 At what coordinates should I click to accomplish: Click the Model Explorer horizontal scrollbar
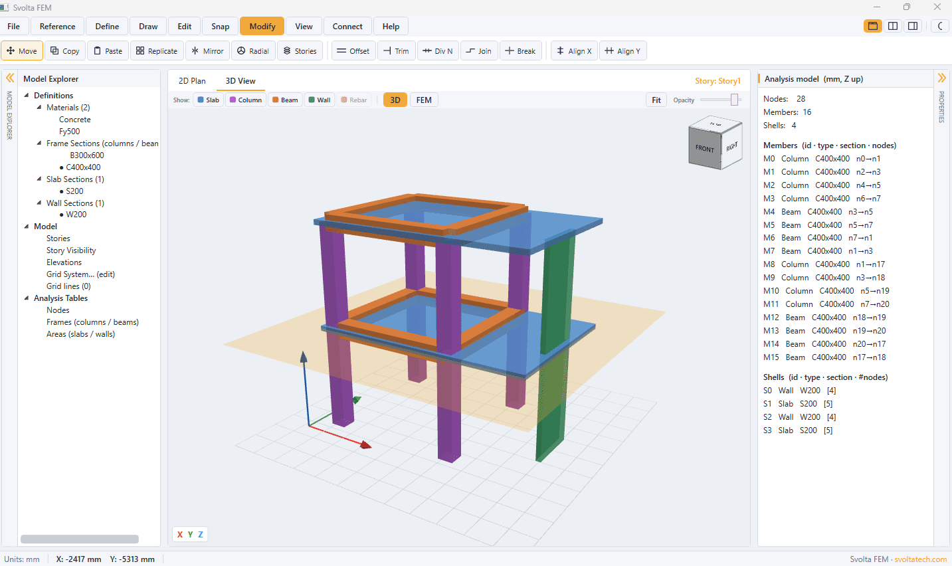pos(80,539)
